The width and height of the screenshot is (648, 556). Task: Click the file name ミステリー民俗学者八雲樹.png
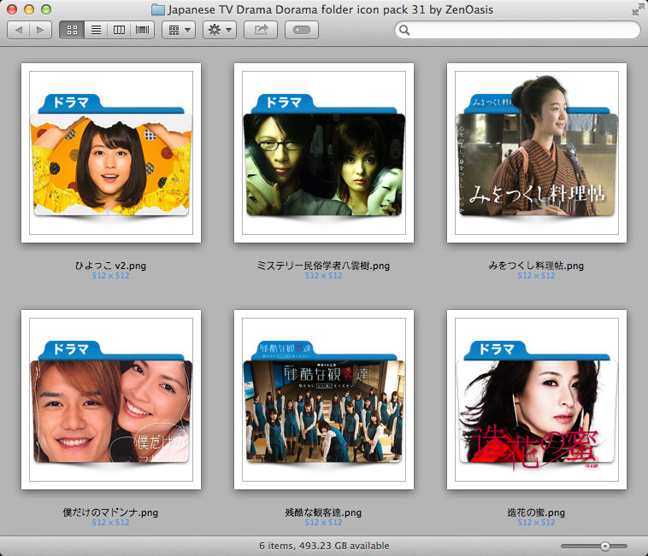pyautogui.click(x=323, y=266)
